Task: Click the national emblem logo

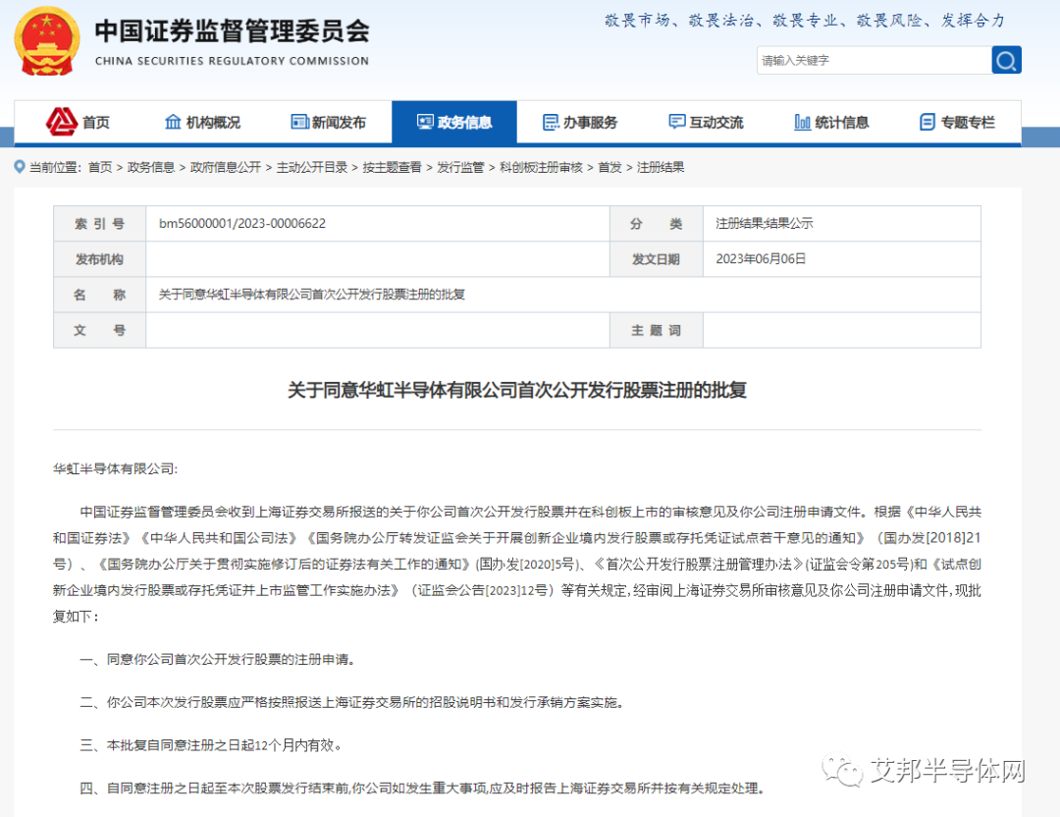Action: coord(47,41)
